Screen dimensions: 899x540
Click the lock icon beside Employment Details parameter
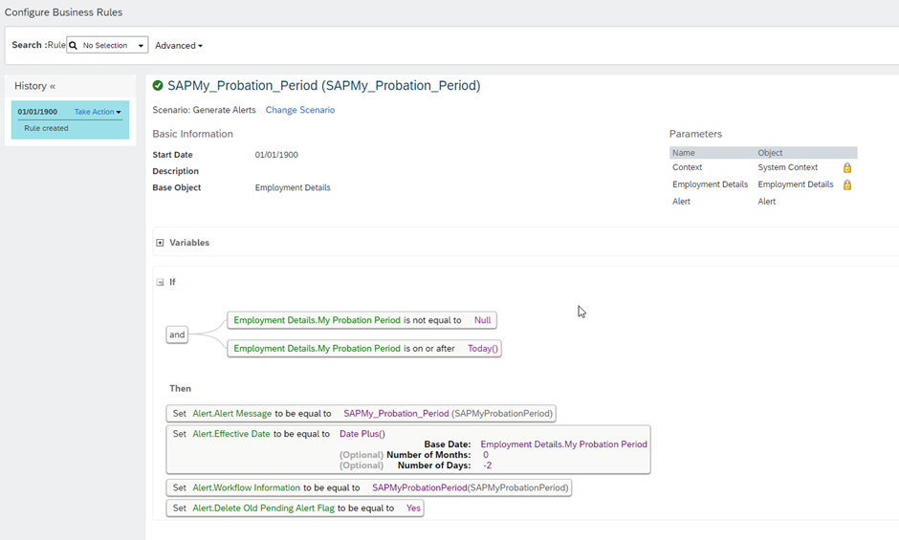tap(847, 184)
